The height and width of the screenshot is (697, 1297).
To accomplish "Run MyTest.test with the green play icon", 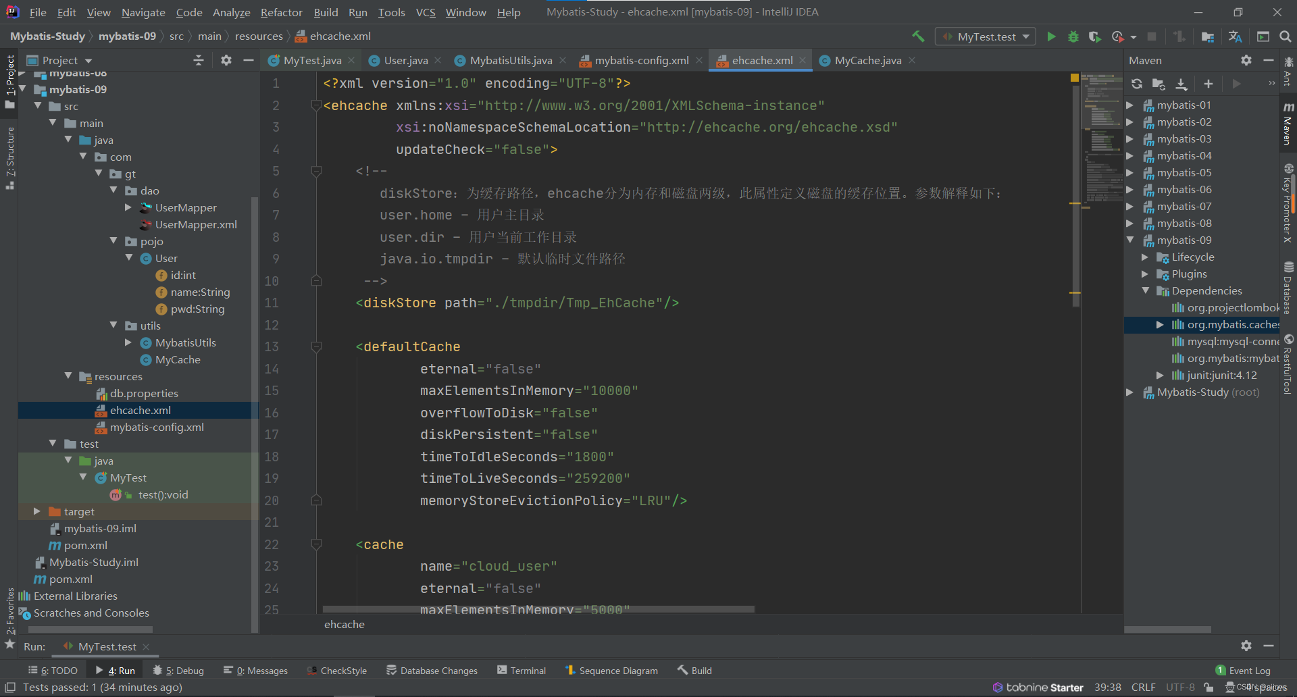I will click(1051, 36).
